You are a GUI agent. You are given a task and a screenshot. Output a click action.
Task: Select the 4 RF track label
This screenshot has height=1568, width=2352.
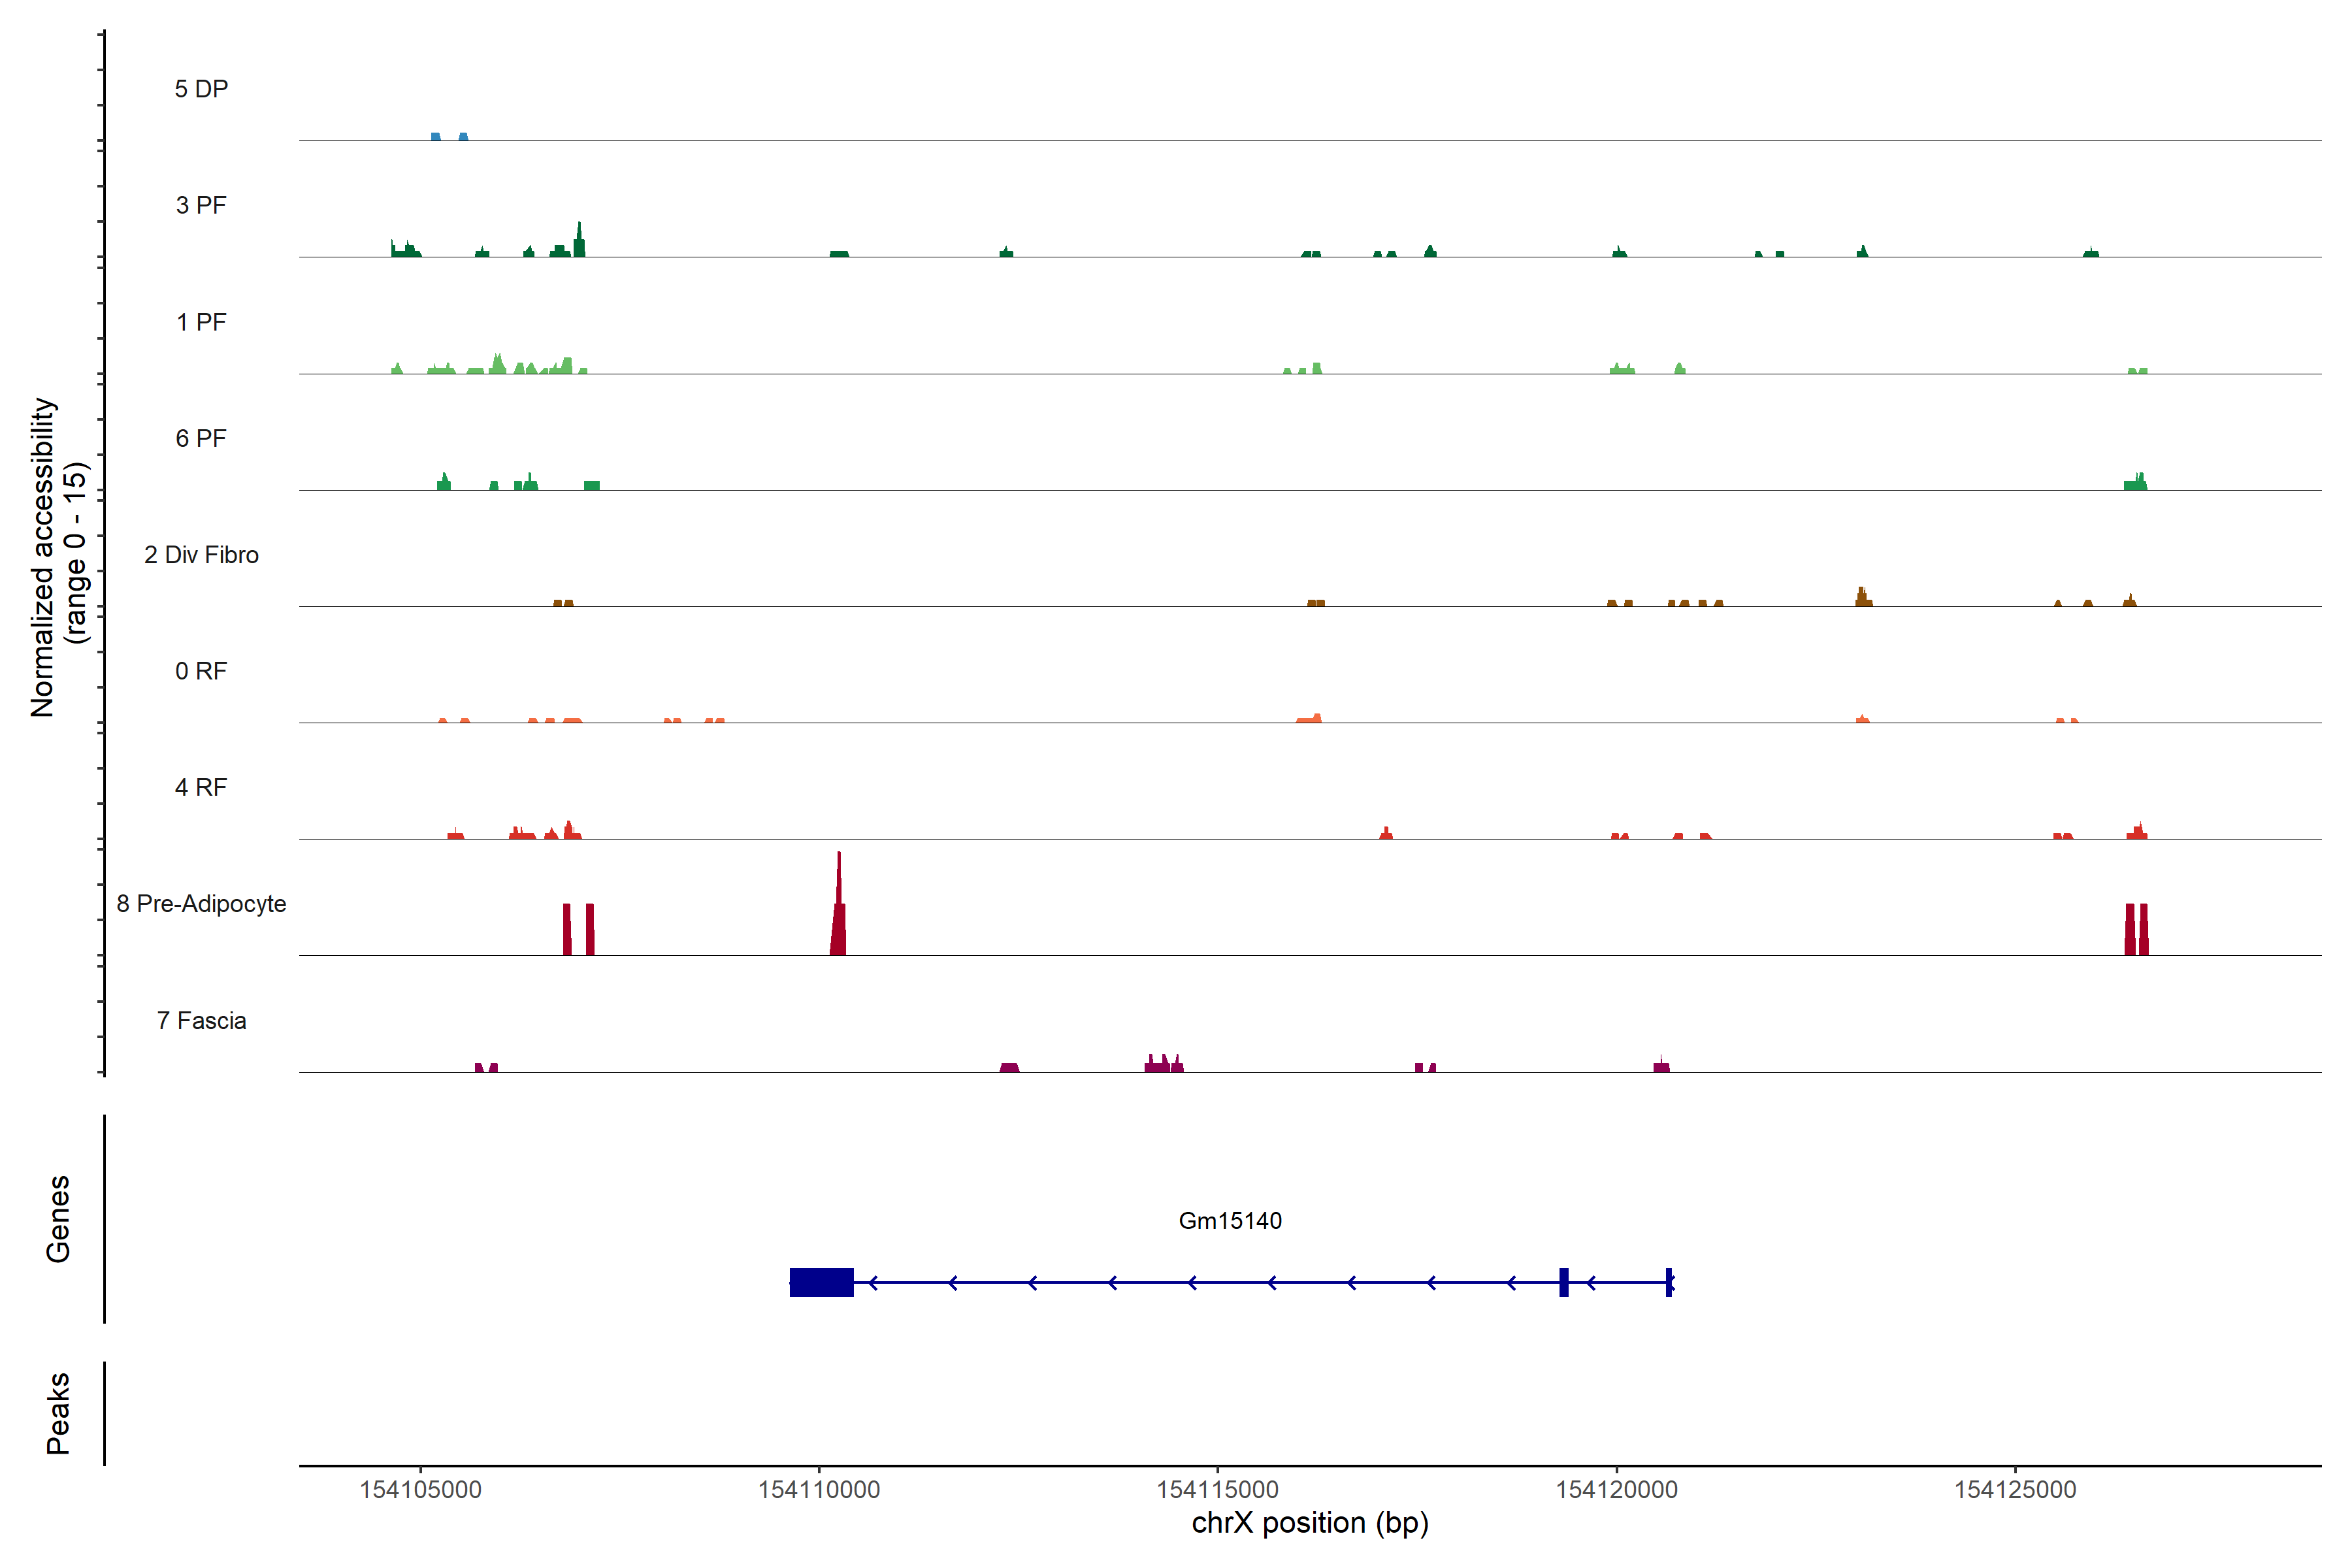pyautogui.click(x=201, y=787)
